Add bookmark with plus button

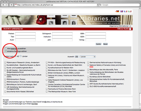click(x=11, y=5)
